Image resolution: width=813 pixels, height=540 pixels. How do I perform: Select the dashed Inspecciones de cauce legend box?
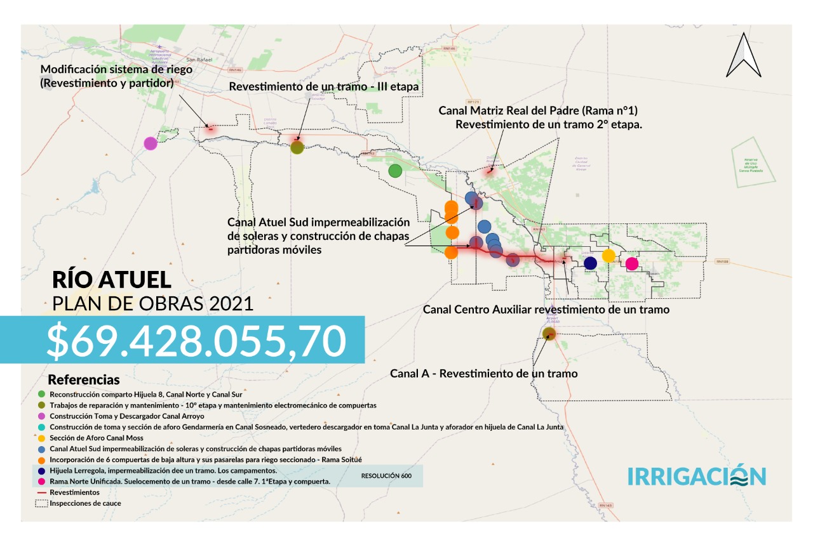41,503
